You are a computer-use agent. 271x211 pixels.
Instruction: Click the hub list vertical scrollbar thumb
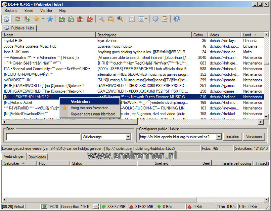tap(266, 64)
